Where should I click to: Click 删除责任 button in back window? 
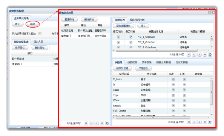point(40,48)
